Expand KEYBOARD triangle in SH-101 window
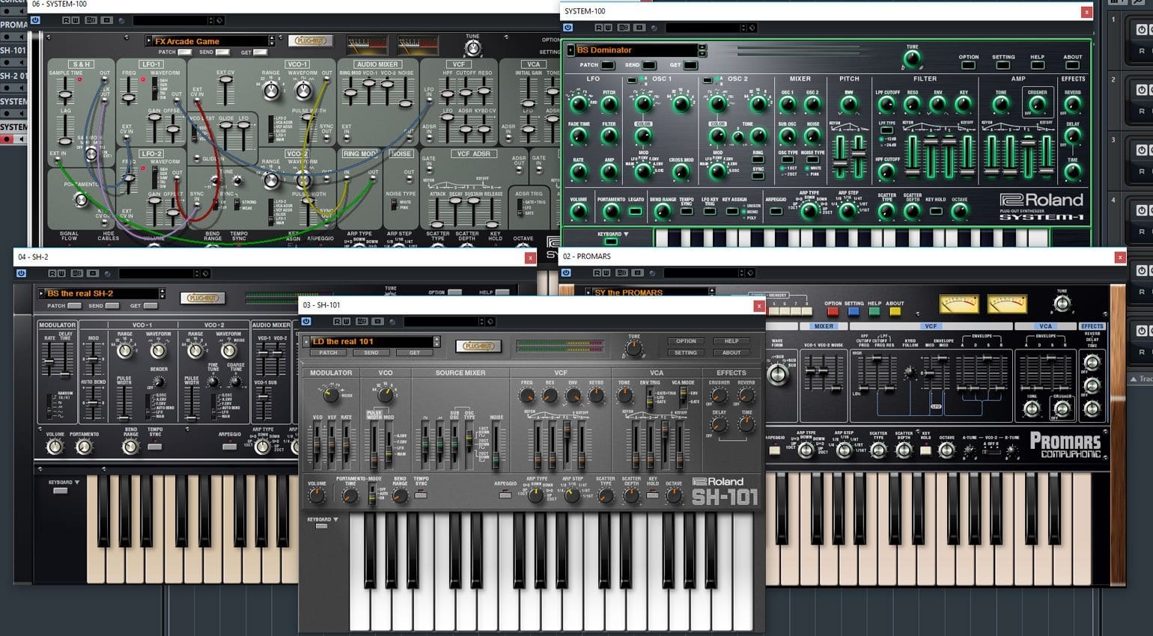This screenshot has width=1153, height=636. pyautogui.click(x=335, y=519)
